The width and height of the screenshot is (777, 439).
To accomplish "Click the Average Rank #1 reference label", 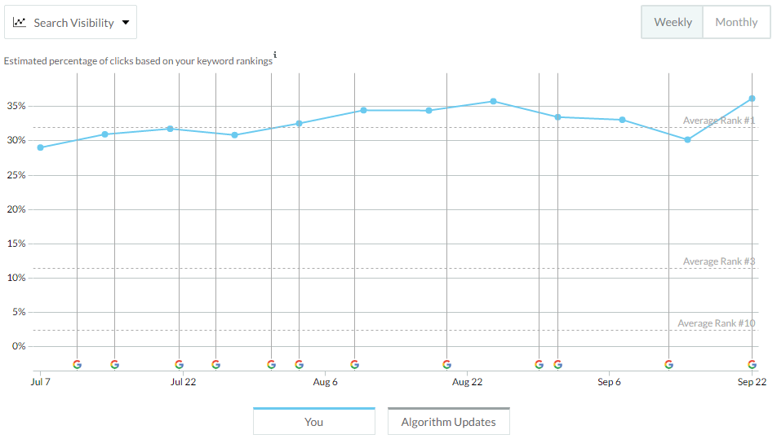I will (719, 121).
